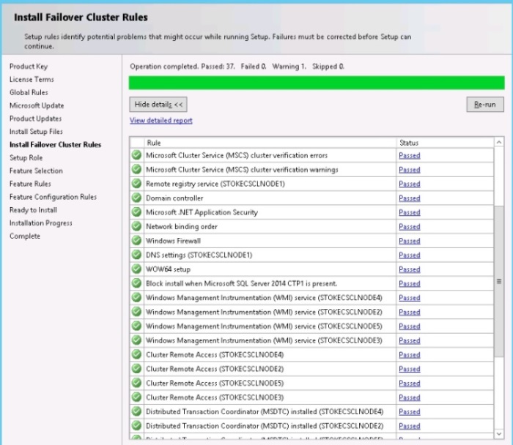Click the check icon for Microsoft .NET Application Security
Viewport: 513px width, 445px height.
click(x=136, y=212)
